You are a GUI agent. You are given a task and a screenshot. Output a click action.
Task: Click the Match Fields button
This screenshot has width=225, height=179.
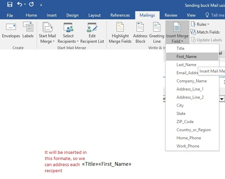(x=205, y=32)
